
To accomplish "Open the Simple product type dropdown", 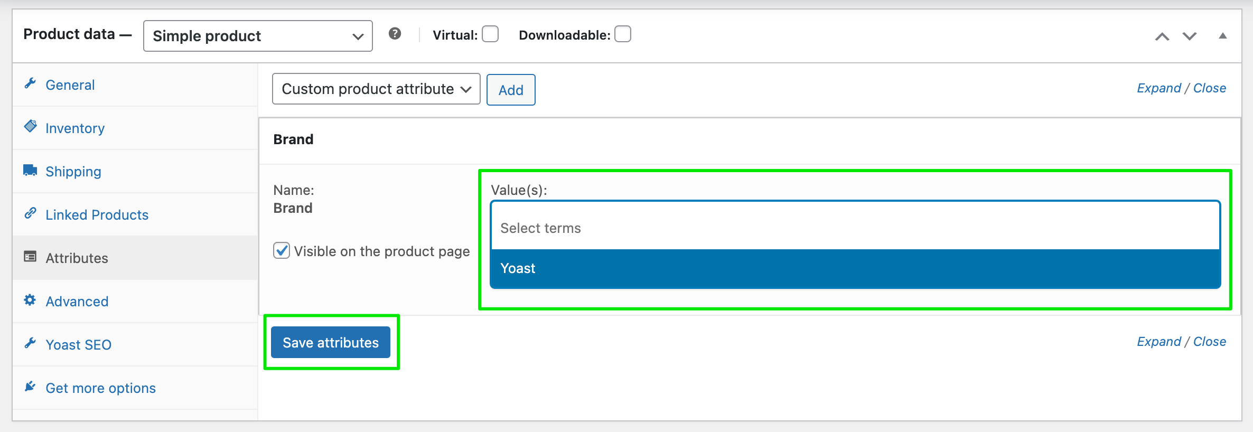I will point(258,36).
